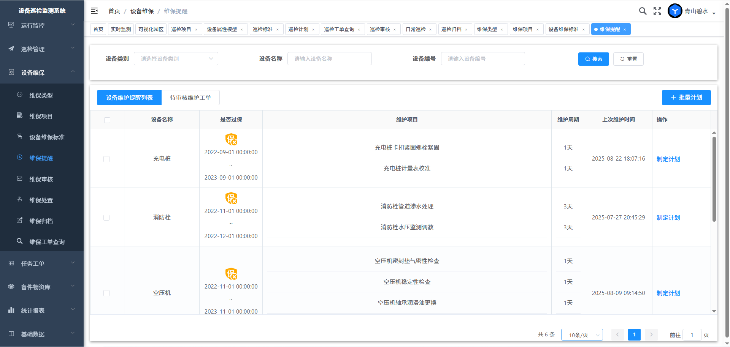Toggle fullscreen mode icon
The width and height of the screenshot is (730, 347).
657,11
